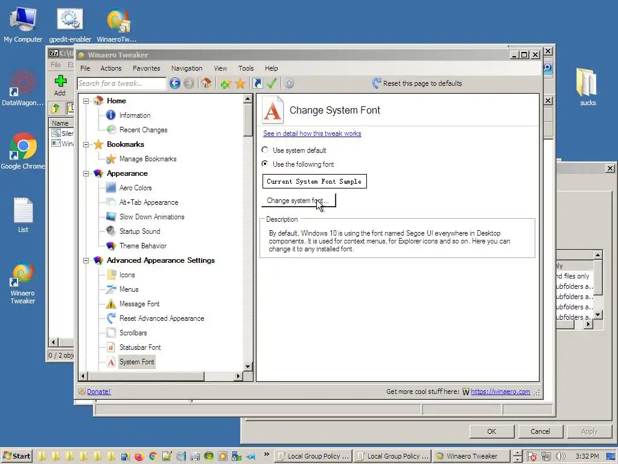Select Use the following font radio button

pyautogui.click(x=265, y=163)
